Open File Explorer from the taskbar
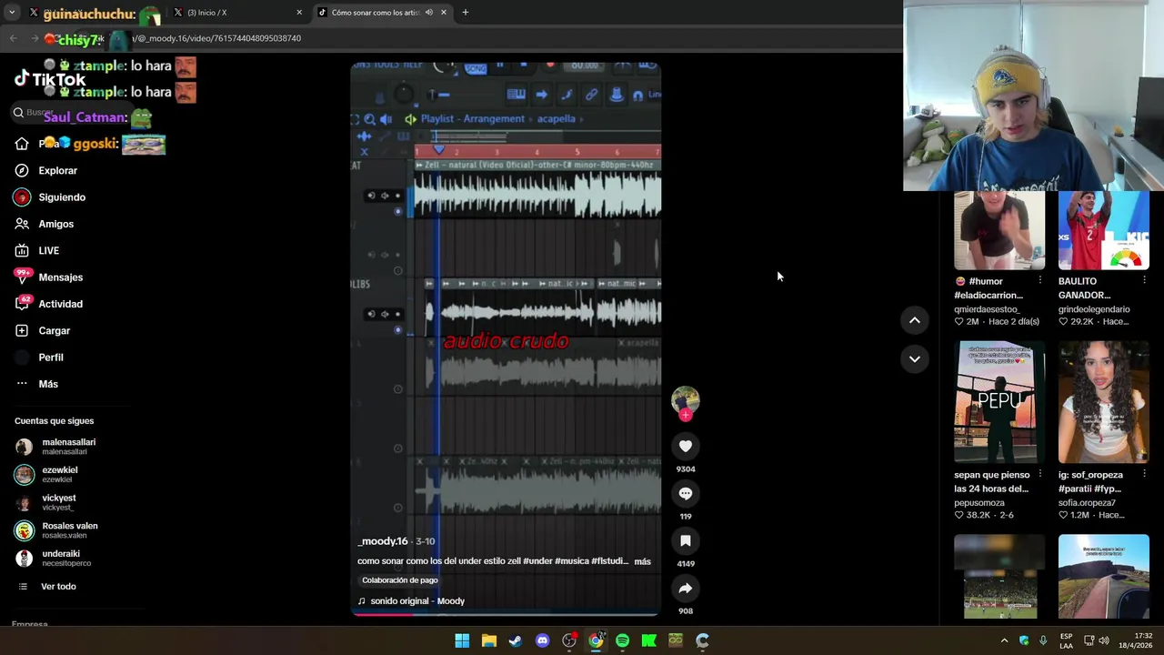 488,641
